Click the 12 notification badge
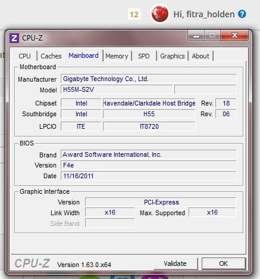 click(x=134, y=14)
